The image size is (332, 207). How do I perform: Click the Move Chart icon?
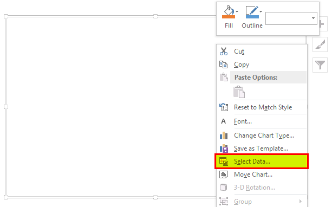click(224, 174)
